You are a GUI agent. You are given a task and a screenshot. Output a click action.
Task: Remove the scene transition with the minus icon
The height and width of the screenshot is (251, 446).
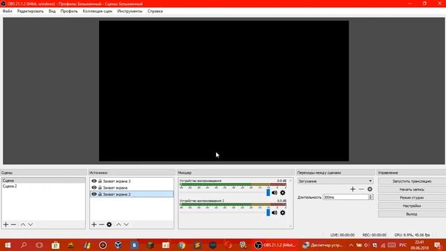(x=361, y=189)
